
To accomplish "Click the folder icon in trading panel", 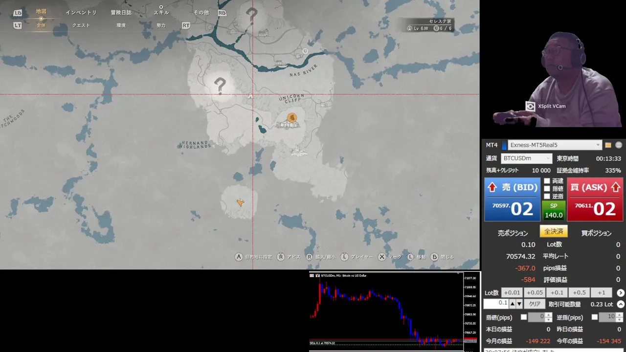I will tap(608, 145).
